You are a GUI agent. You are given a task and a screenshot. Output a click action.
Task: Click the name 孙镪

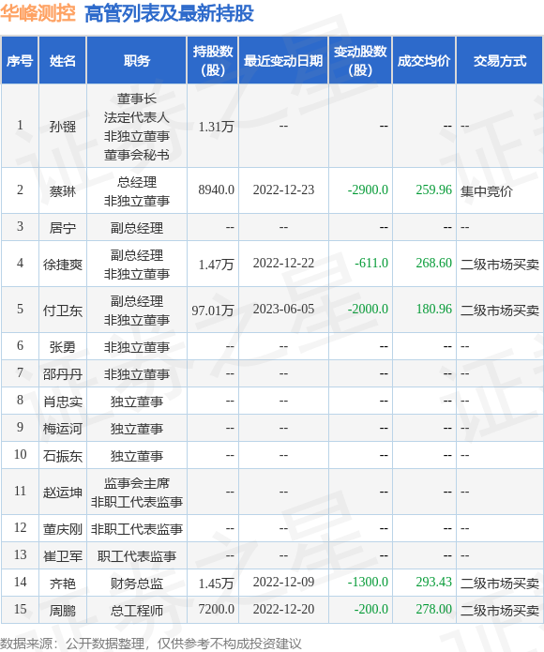[x=62, y=126]
